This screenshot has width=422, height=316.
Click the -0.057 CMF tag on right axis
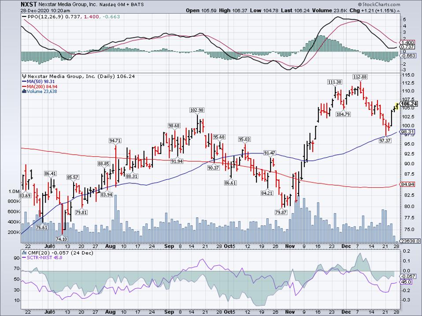click(408, 276)
